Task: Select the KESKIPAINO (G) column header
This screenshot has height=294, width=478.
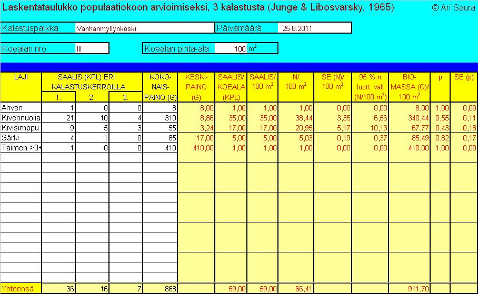Action: click(x=196, y=87)
